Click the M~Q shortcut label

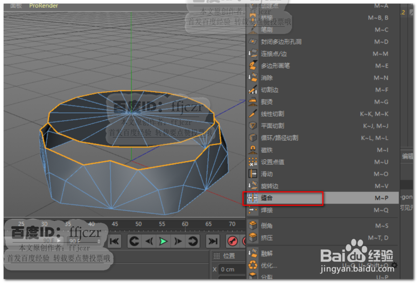pyautogui.click(x=381, y=210)
